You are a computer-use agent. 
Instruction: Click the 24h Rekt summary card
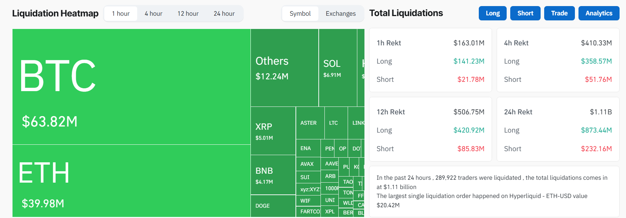coord(558,129)
